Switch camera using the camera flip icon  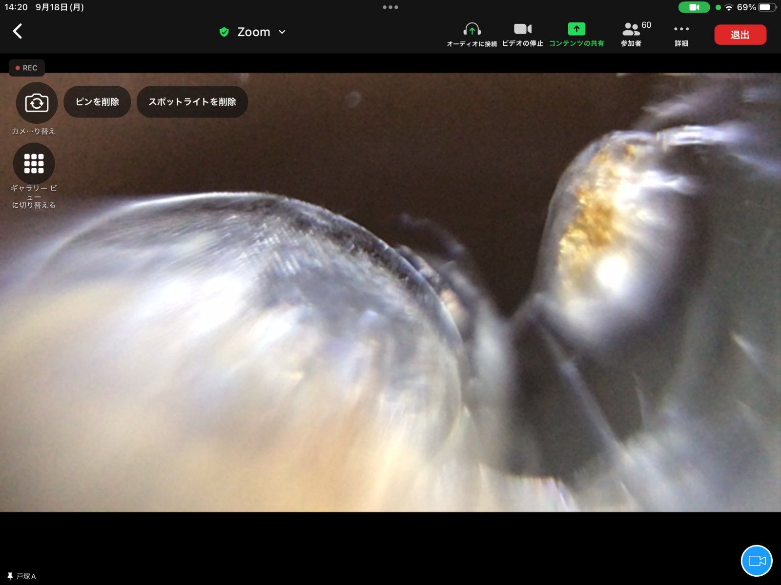(37, 103)
